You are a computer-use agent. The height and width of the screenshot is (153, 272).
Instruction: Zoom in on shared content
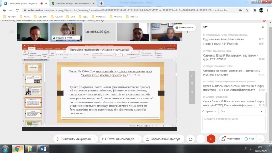point(192,83)
